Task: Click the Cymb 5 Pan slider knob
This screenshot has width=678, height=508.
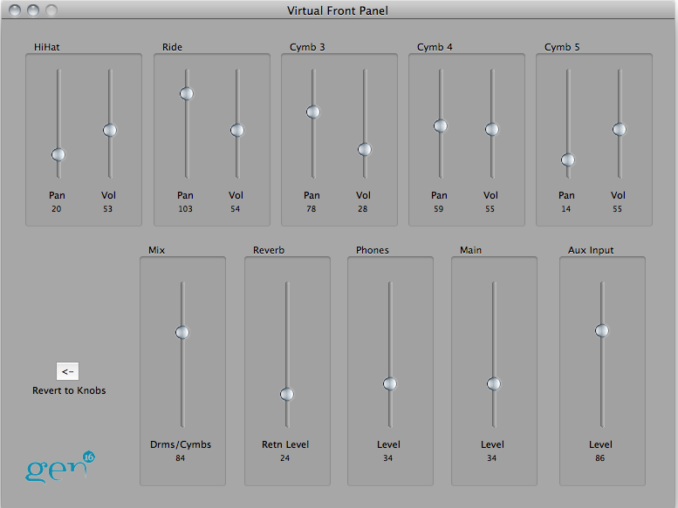Action: pyautogui.click(x=568, y=160)
